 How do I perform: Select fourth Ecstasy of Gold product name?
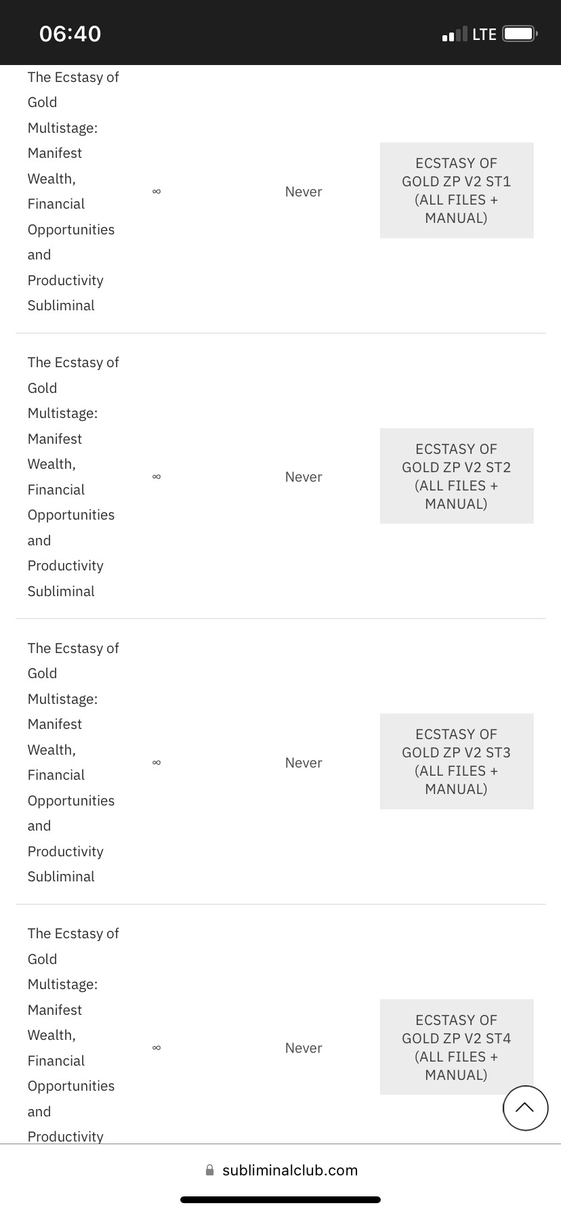[x=73, y=1034]
